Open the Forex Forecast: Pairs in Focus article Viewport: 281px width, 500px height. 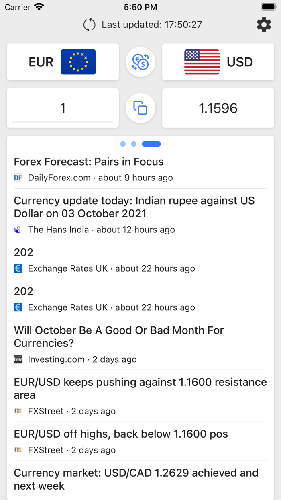[x=89, y=162]
